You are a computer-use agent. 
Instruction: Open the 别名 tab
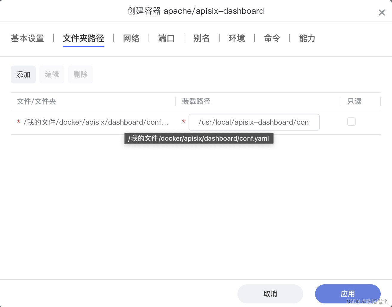point(201,38)
